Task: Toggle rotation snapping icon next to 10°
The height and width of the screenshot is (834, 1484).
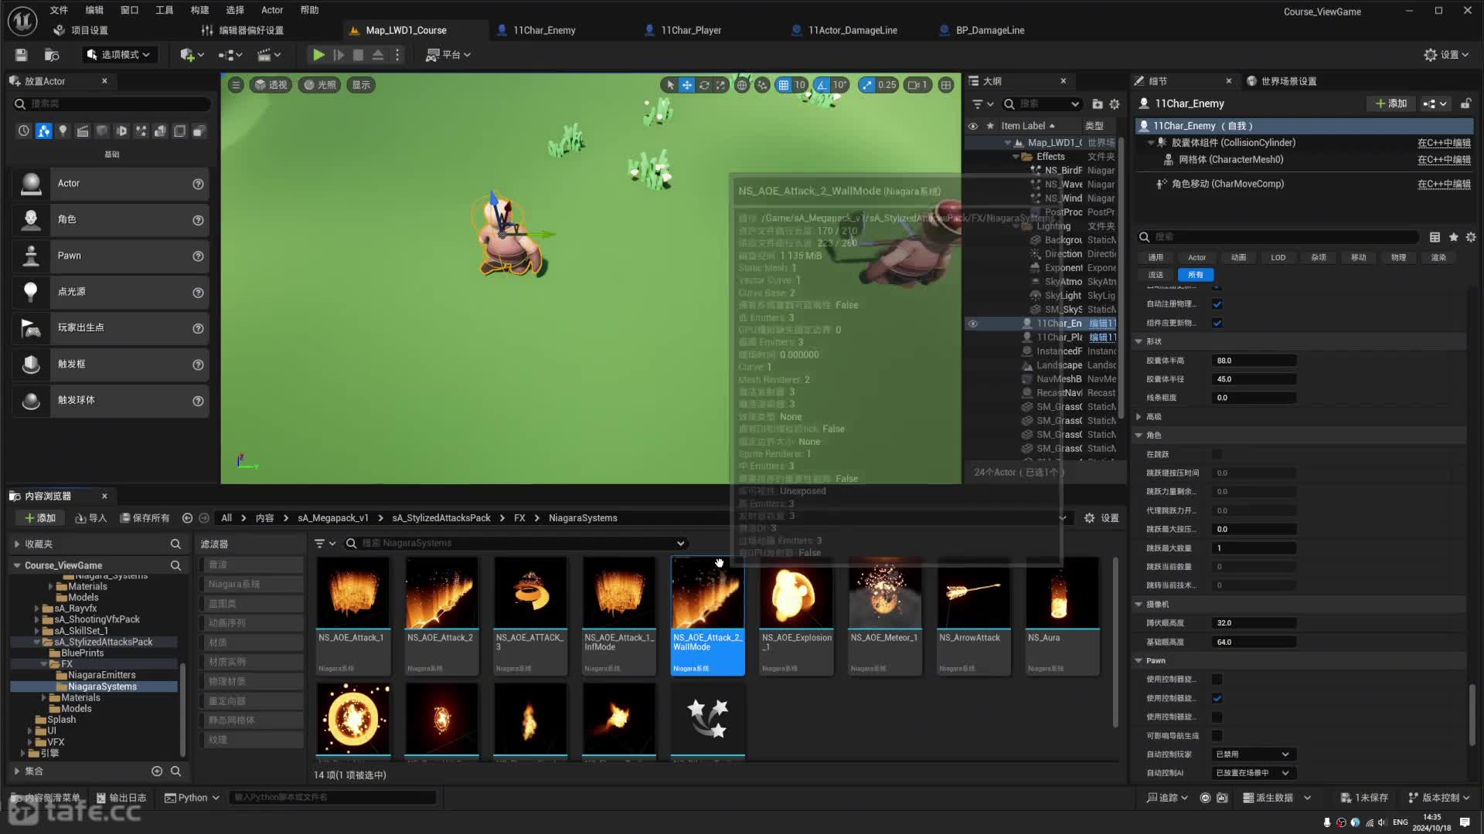Action: [822, 85]
